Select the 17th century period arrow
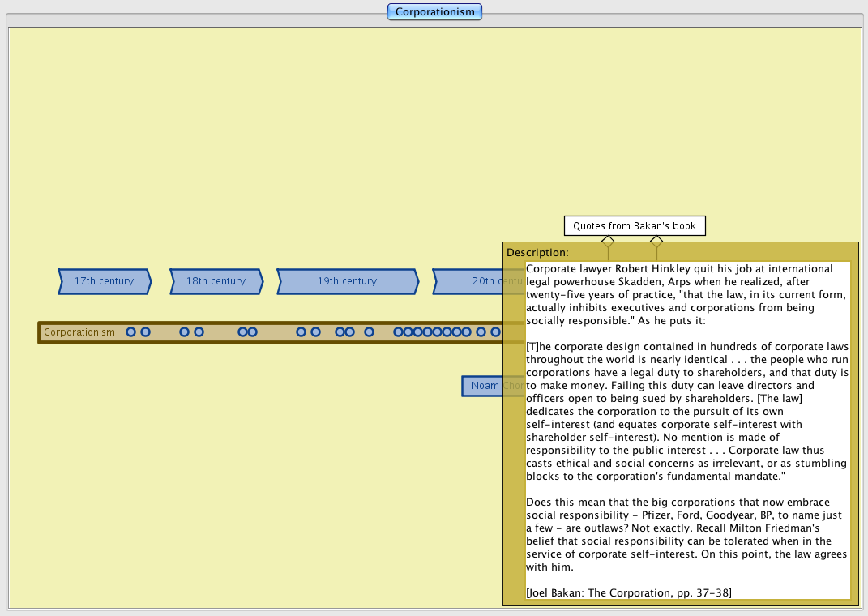The image size is (868, 616). pyautogui.click(x=104, y=281)
